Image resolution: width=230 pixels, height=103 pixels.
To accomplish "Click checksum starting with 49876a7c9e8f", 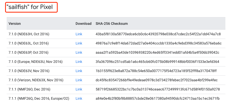I will pyautogui.click(x=158, y=43).
